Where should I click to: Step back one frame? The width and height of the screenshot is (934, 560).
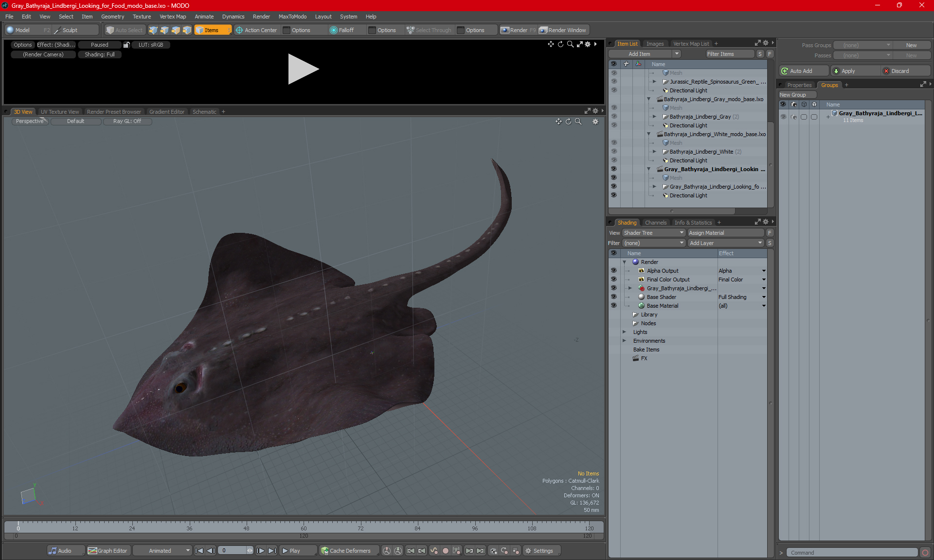(211, 551)
